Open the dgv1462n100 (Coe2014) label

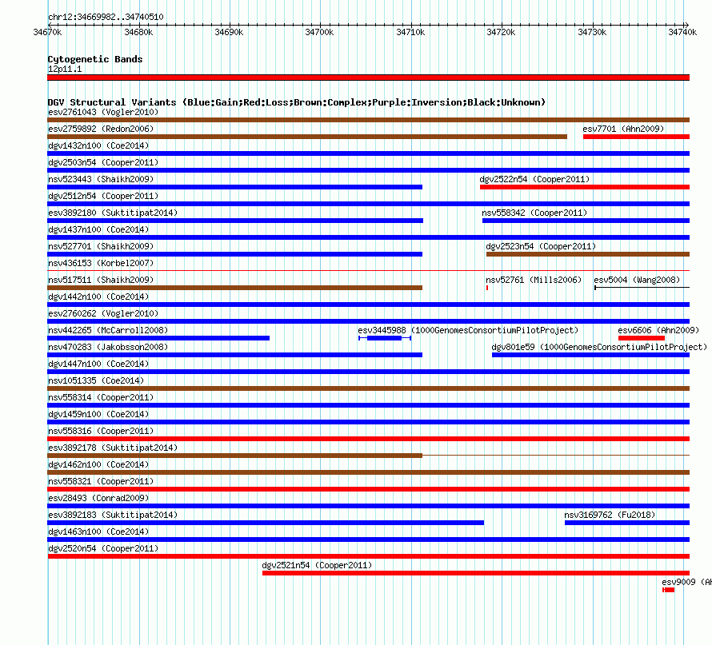[98, 464]
